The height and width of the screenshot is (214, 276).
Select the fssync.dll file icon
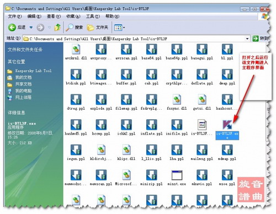pyautogui.click(x=177, y=99)
